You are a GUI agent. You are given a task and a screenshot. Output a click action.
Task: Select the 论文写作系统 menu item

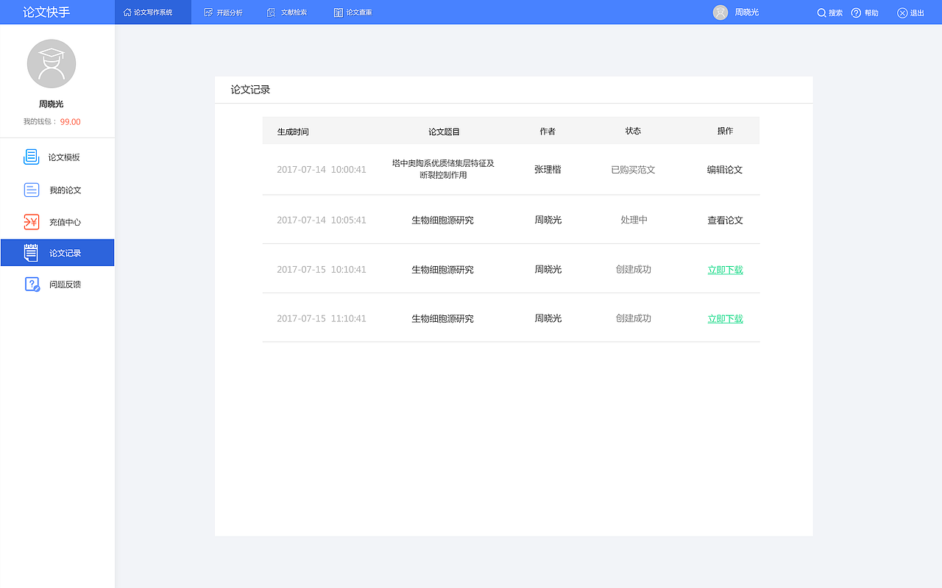pyautogui.click(x=152, y=12)
